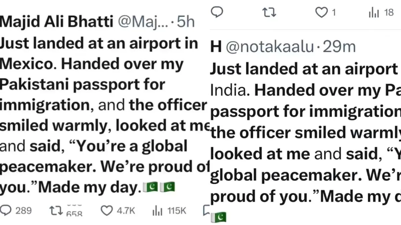Click the heart icon showing 4.7K likes
The image size is (401, 225).
[x=106, y=210]
